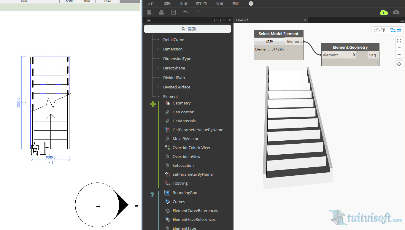Click the Save icon in toolbar
405x230 pixels.
coord(174,12)
